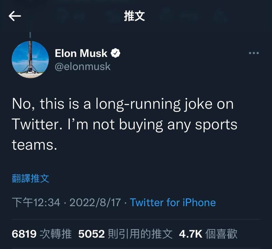Click the Elon Musk display name
This screenshot has width=272, height=249.
tap(81, 53)
